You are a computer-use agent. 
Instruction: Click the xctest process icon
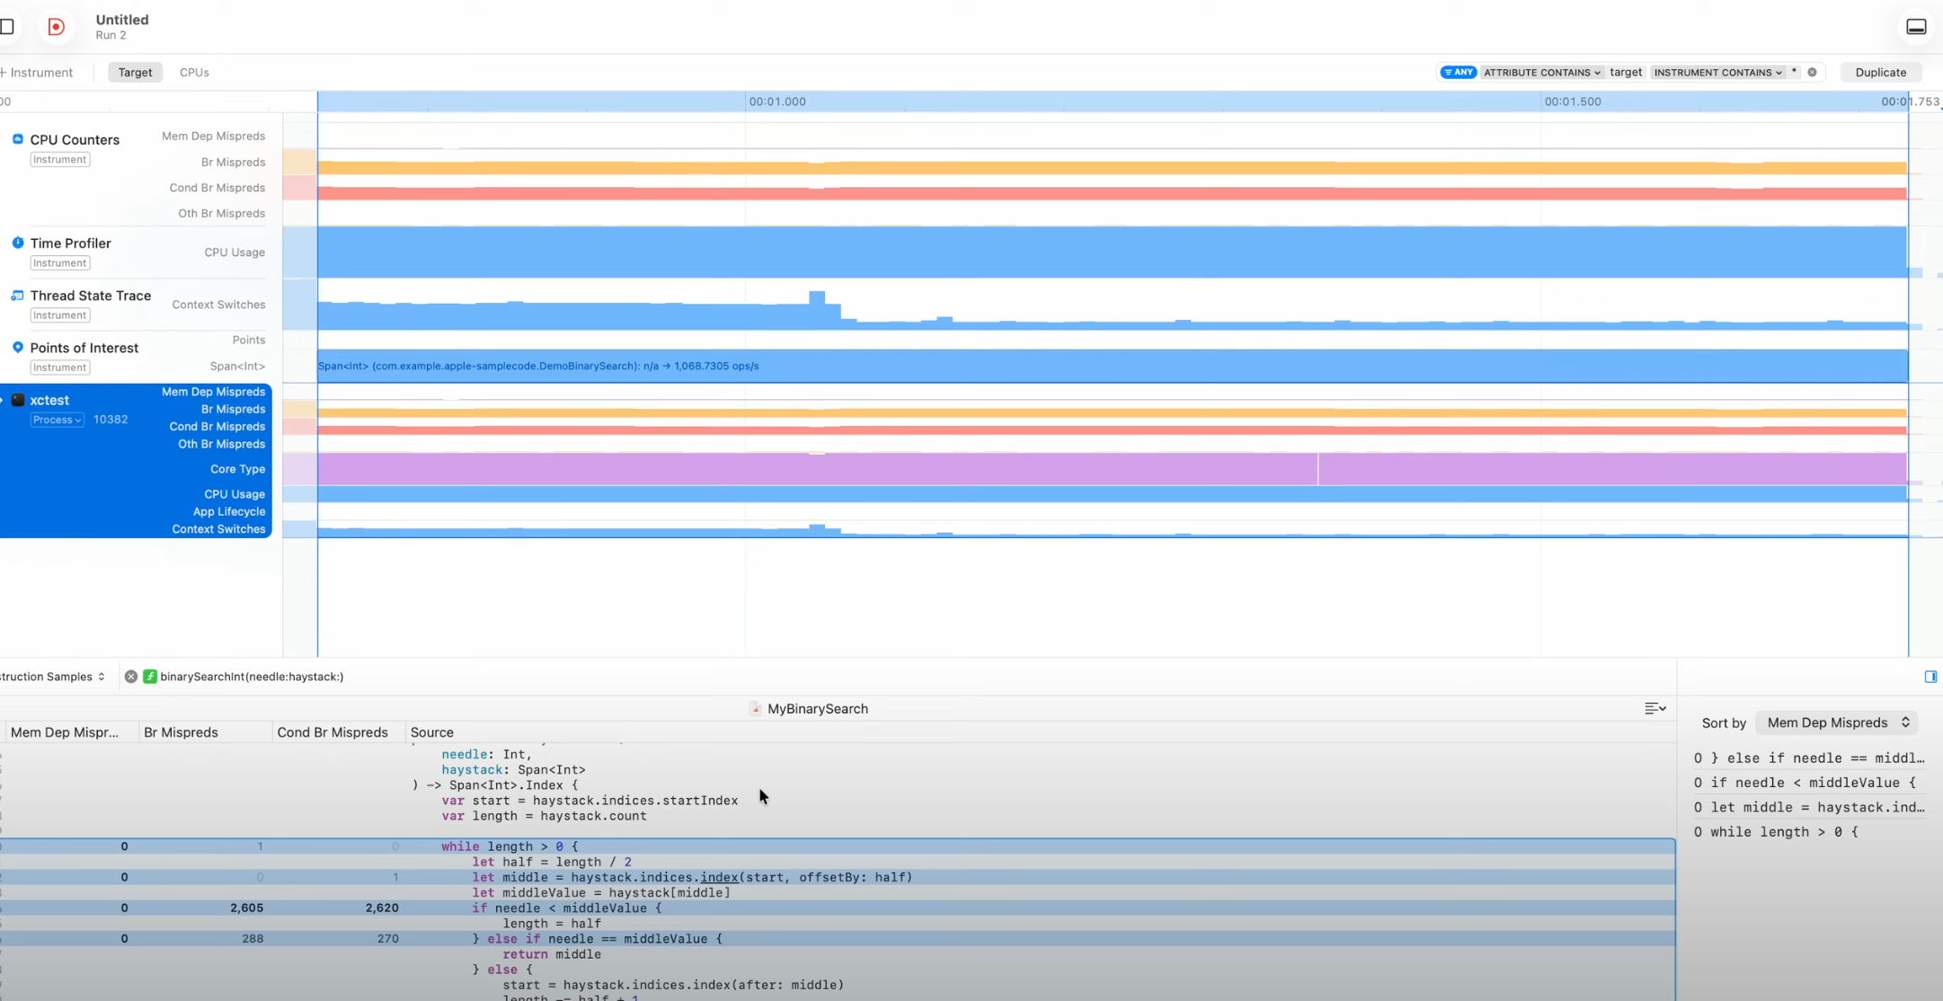pyautogui.click(x=17, y=400)
